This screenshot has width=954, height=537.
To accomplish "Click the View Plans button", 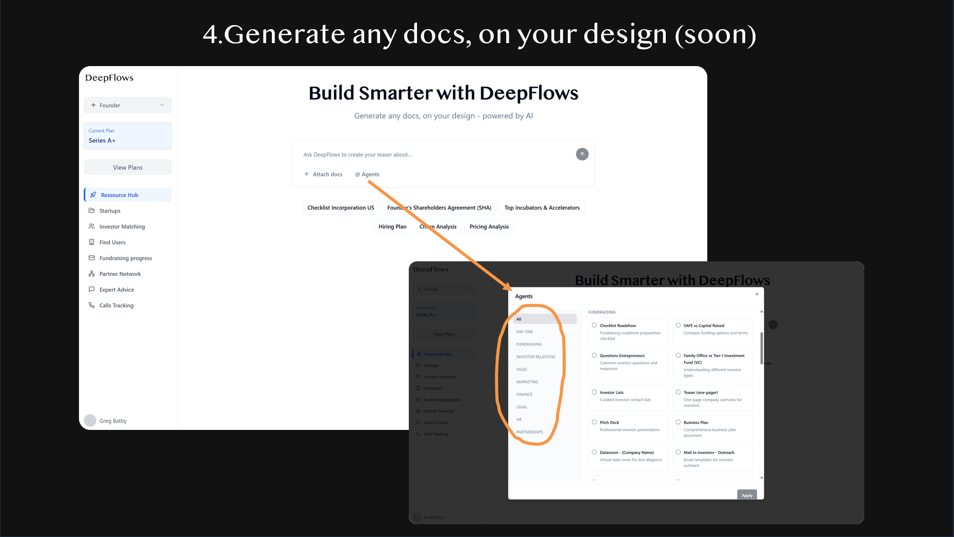I will click(128, 167).
